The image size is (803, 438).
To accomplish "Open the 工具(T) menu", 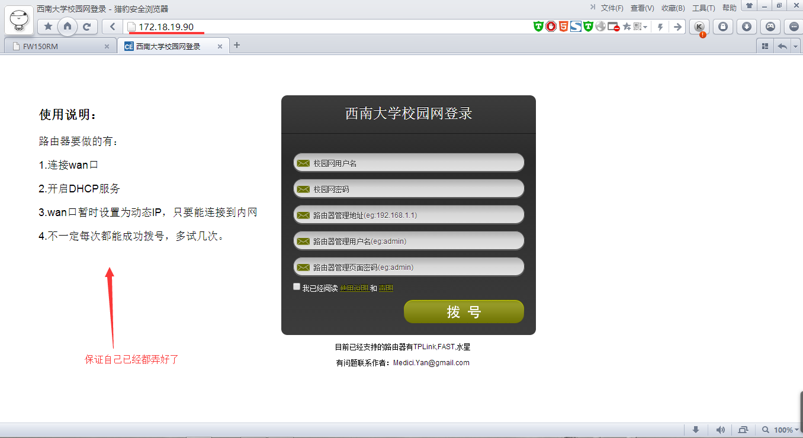I will pyautogui.click(x=704, y=8).
